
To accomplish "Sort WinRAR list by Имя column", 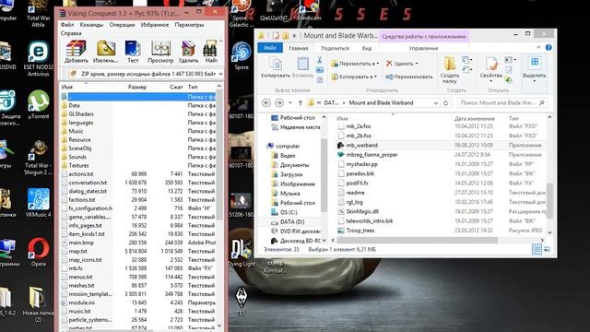I will [x=67, y=87].
